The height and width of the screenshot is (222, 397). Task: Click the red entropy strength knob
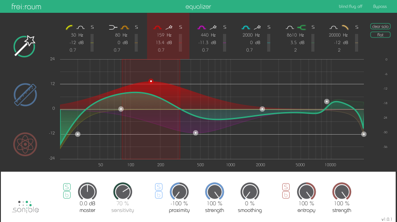(341, 192)
